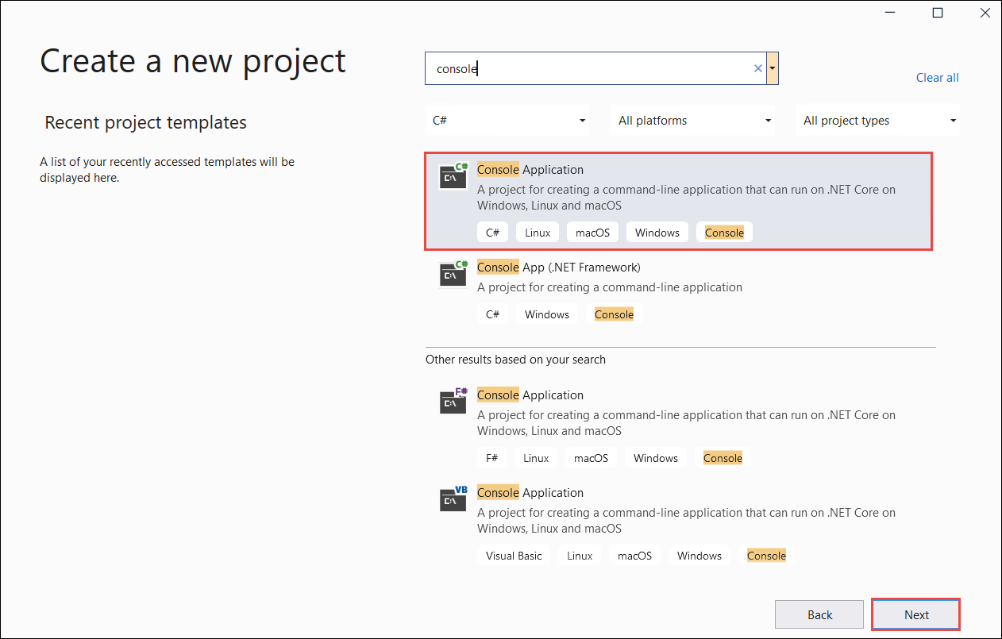Click the Visual Basic Console Application icon
The height and width of the screenshot is (639, 1002).
point(453,499)
